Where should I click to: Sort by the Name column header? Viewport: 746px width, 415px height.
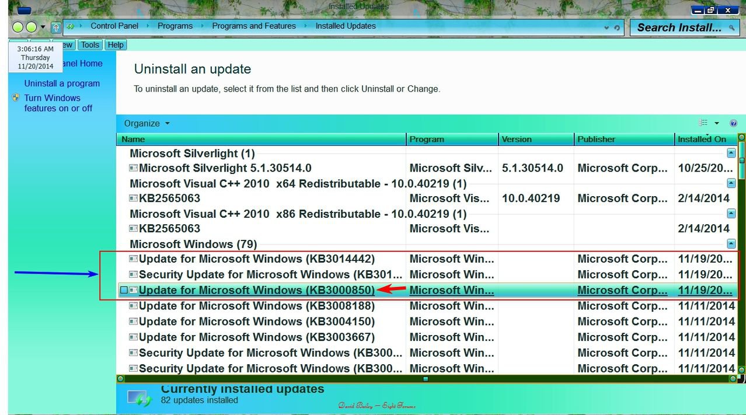262,139
